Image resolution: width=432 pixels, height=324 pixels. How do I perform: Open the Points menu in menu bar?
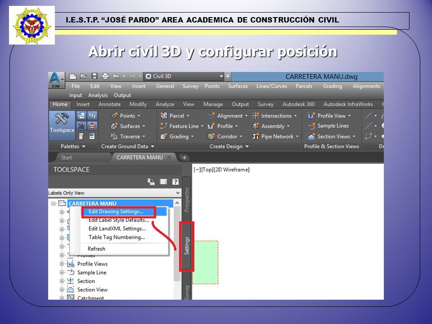tap(212, 86)
